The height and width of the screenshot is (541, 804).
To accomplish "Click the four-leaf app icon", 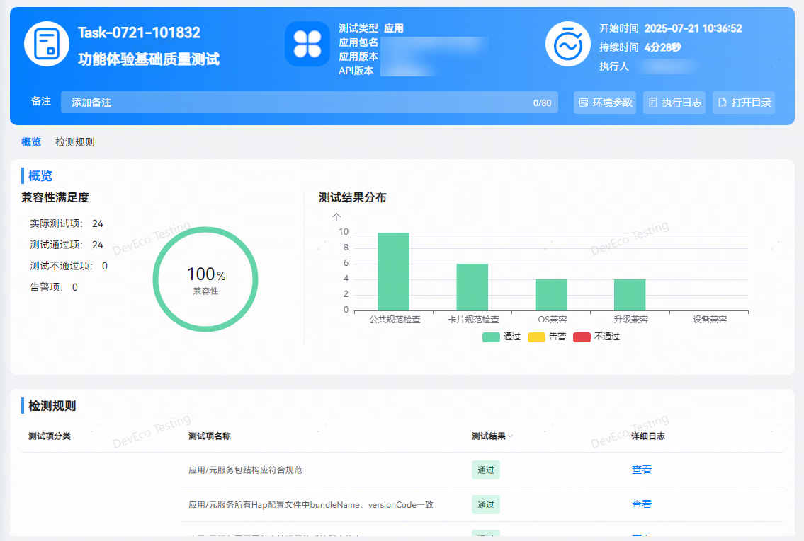I will pos(307,44).
